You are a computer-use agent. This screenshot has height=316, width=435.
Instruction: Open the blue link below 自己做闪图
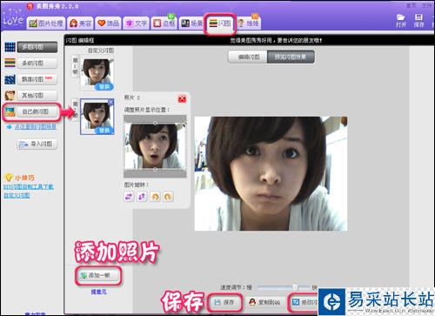coord(35,127)
